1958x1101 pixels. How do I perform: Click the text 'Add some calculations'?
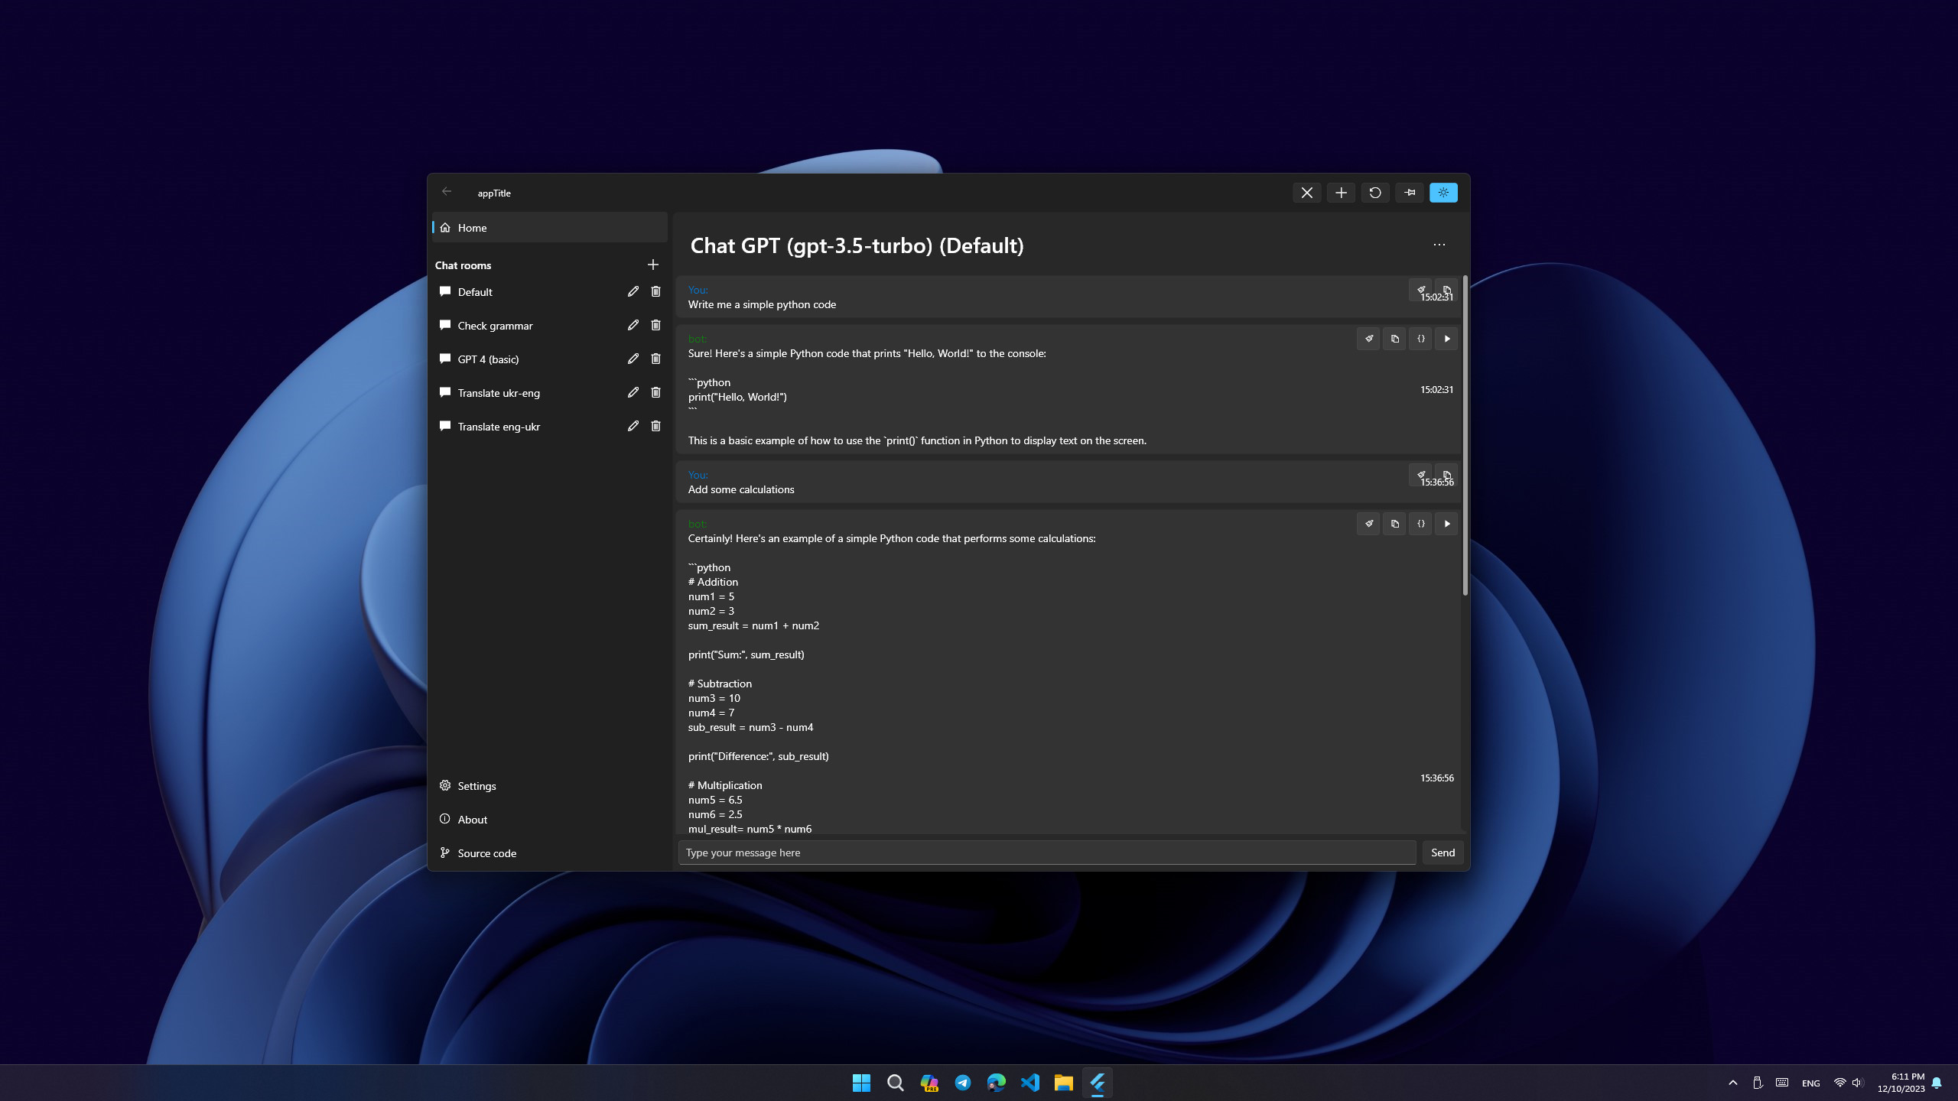pyautogui.click(x=740, y=489)
